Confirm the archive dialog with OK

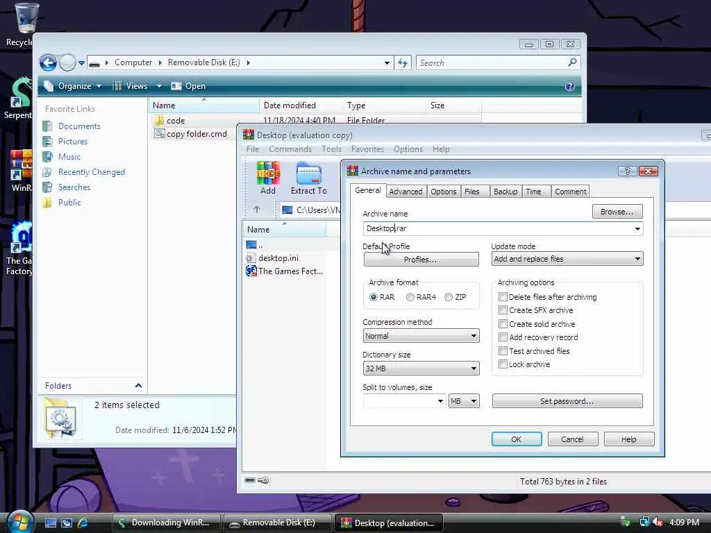click(x=517, y=439)
